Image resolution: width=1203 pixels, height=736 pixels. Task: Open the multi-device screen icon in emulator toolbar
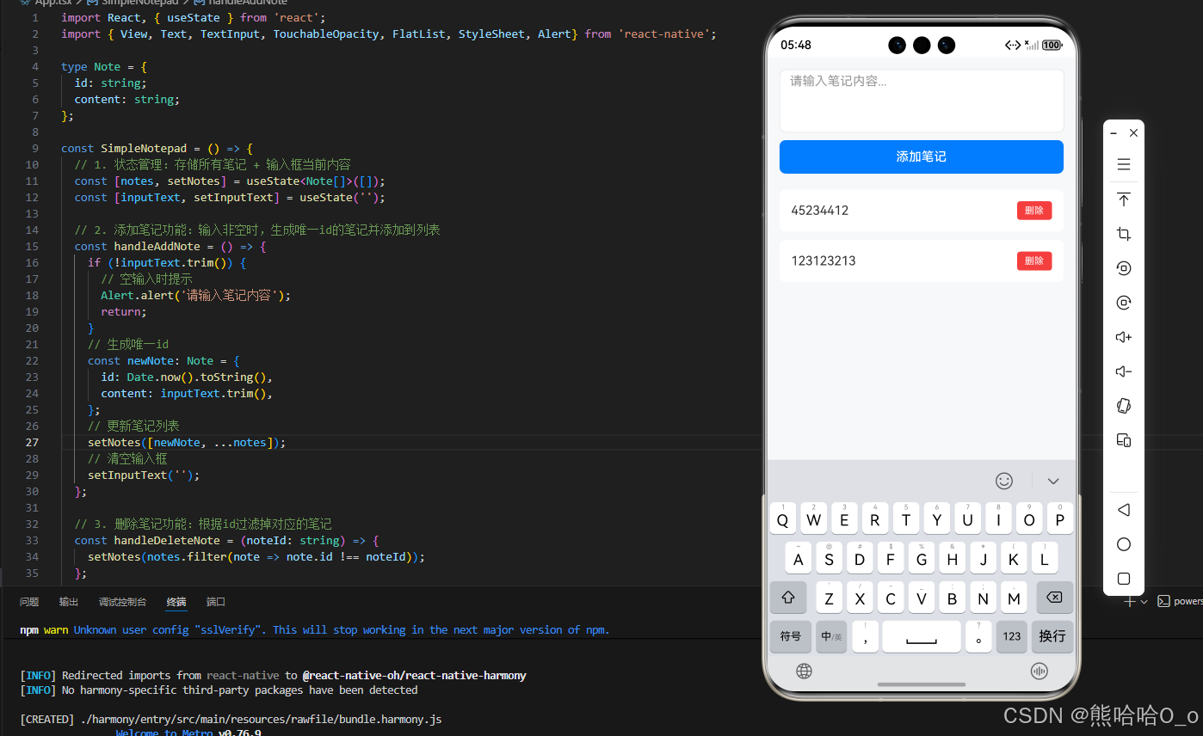coord(1123,440)
